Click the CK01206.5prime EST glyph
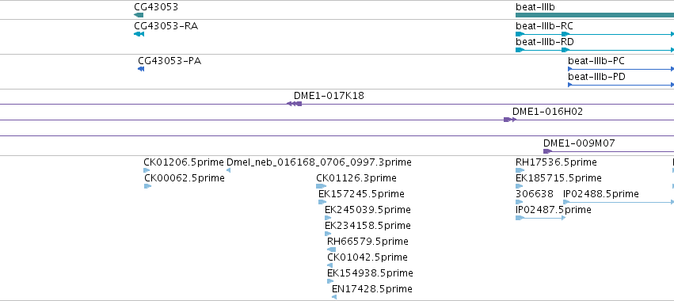 [147, 170]
